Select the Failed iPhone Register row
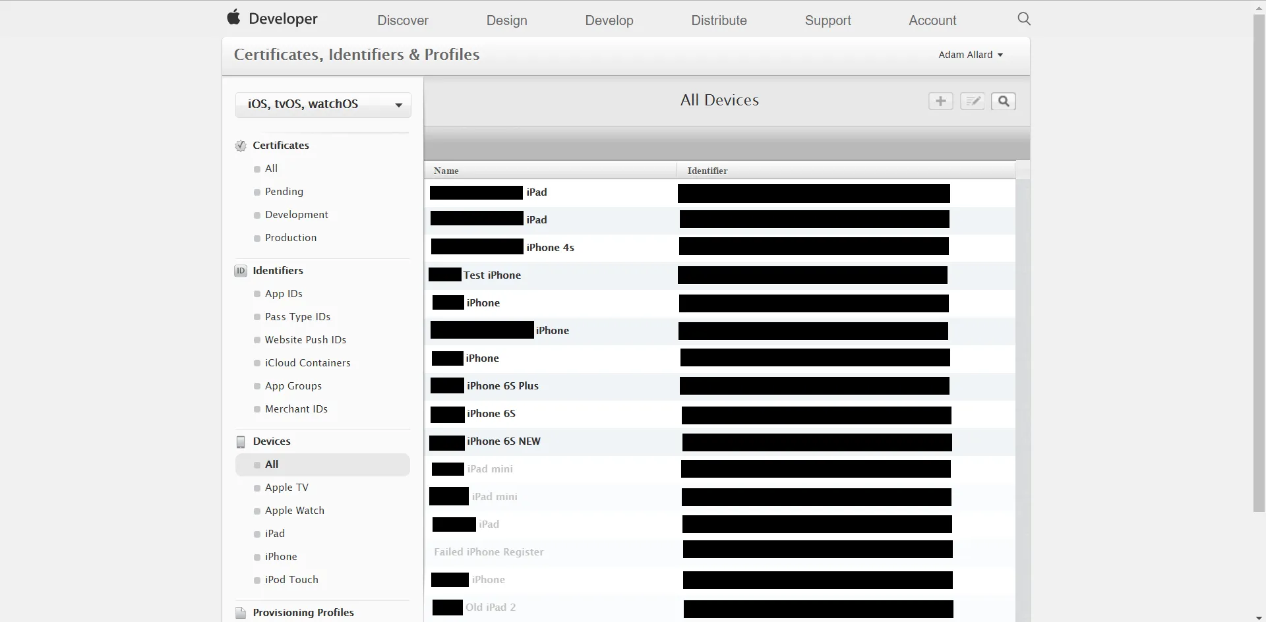 pos(720,552)
